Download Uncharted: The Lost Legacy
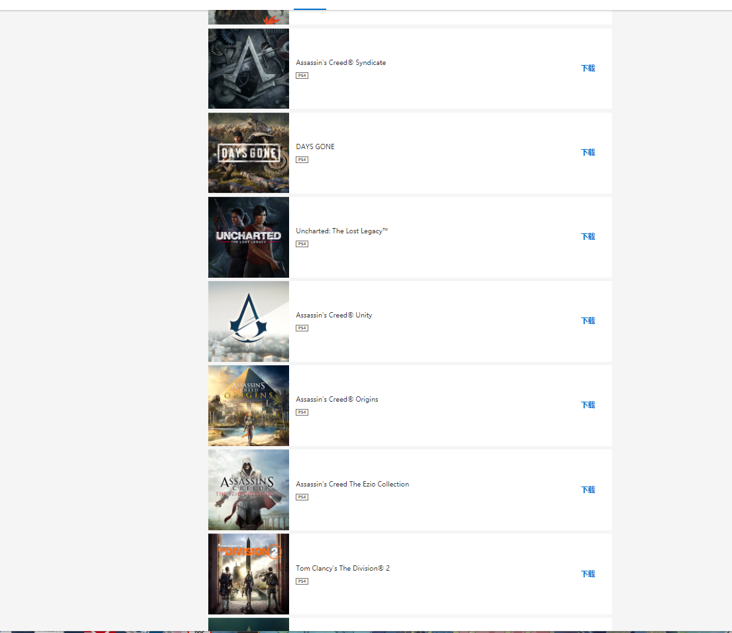Screen dimensions: 732x633 pyautogui.click(x=588, y=237)
